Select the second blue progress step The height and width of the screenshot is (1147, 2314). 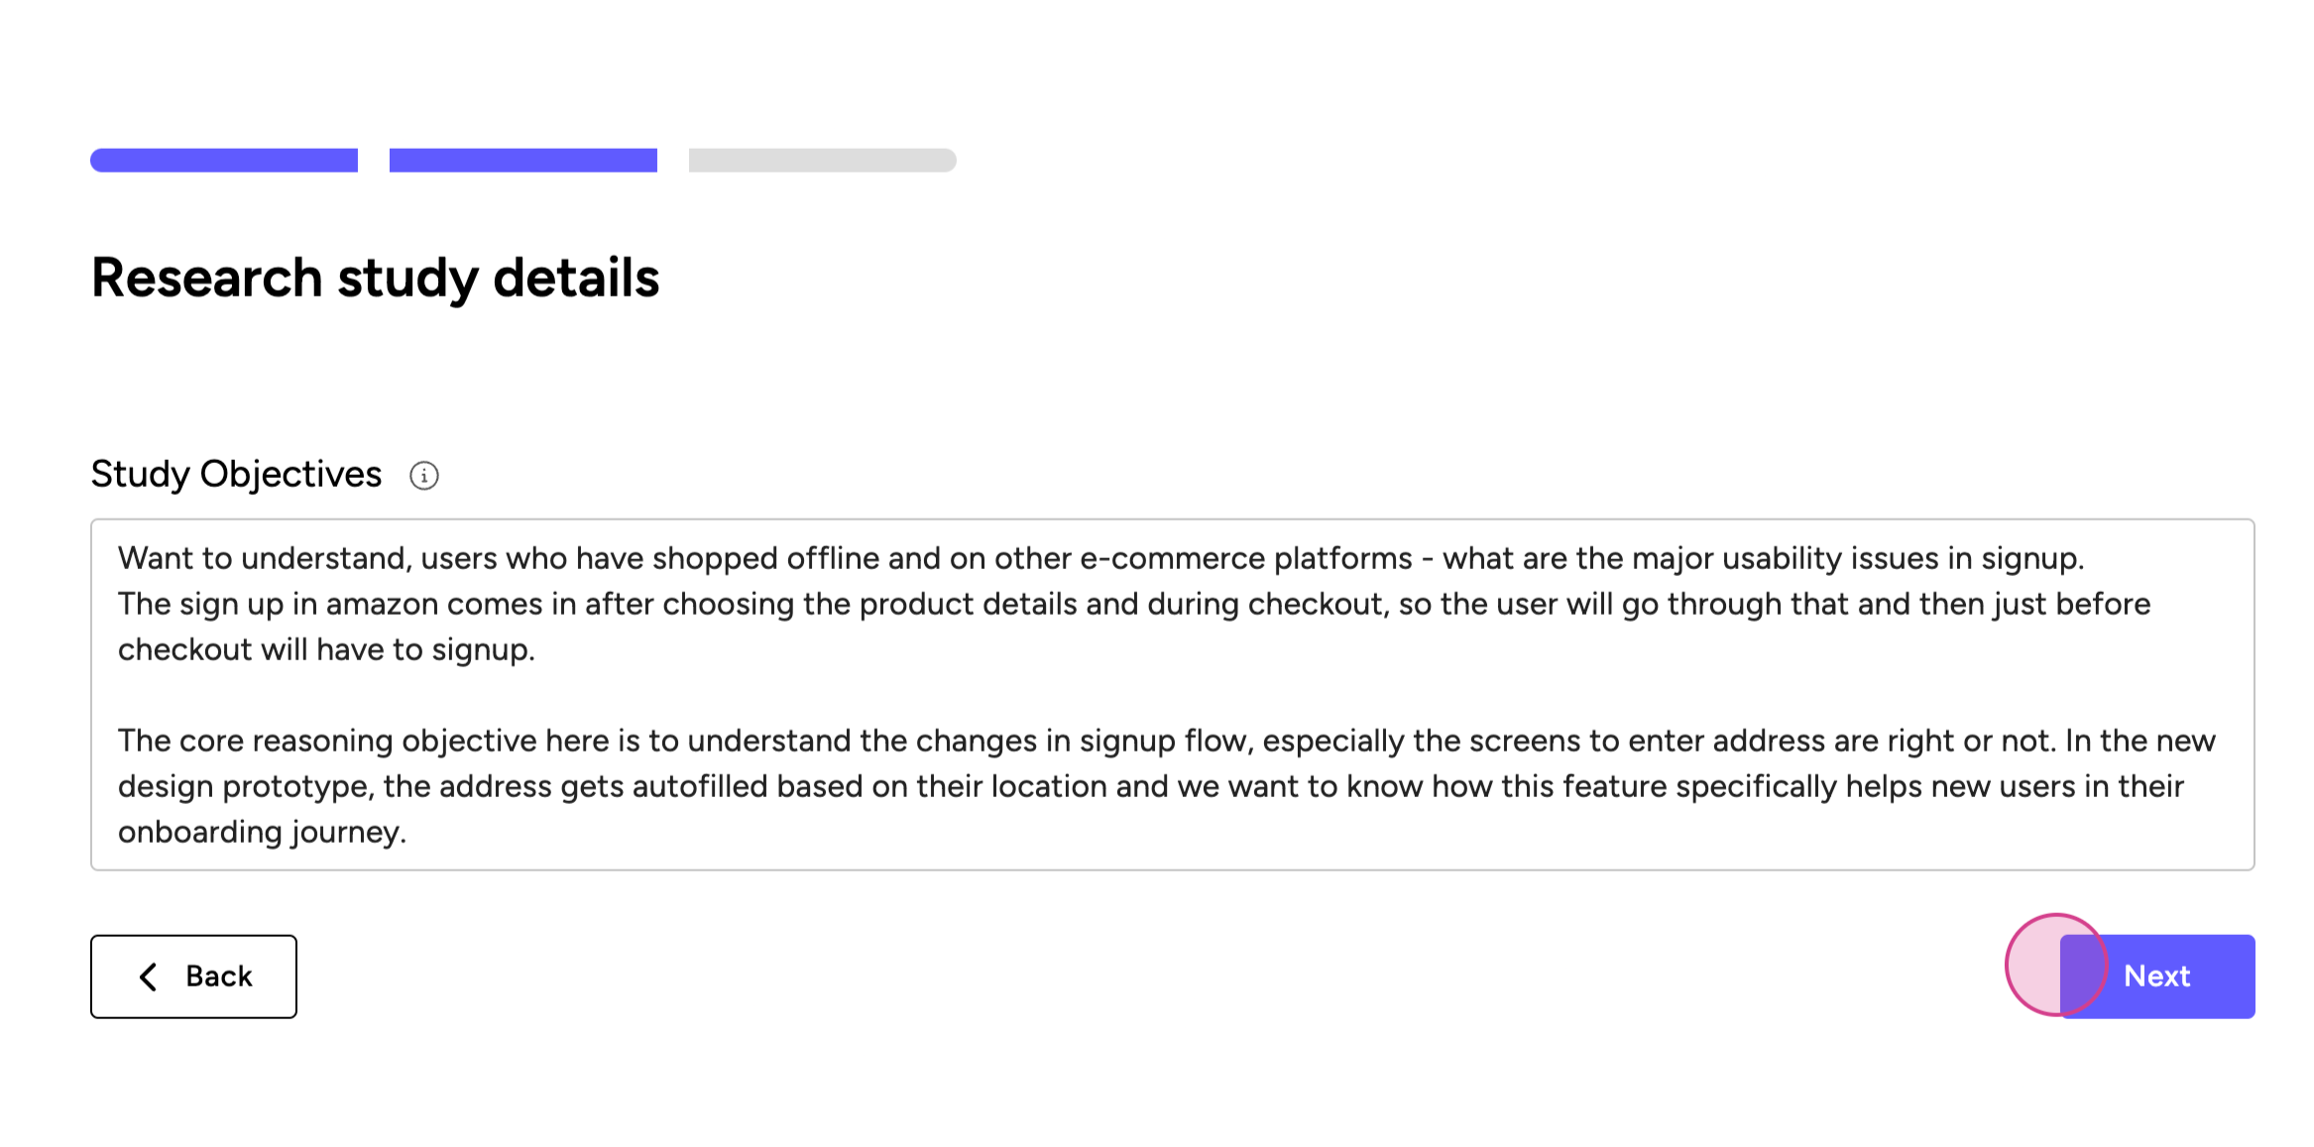pos(523,161)
